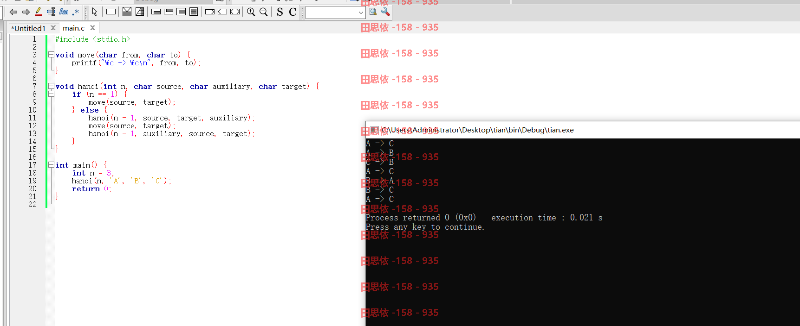Collapse the move function fold marker
The image size is (800, 326).
coord(51,55)
